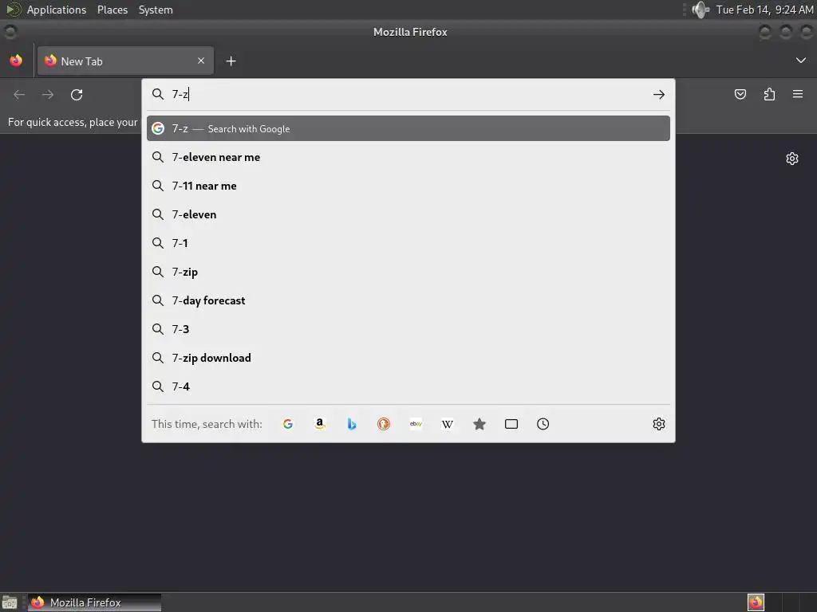Search this time with Amazon icon
Image resolution: width=817 pixels, height=612 pixels.
click(320, 424)
